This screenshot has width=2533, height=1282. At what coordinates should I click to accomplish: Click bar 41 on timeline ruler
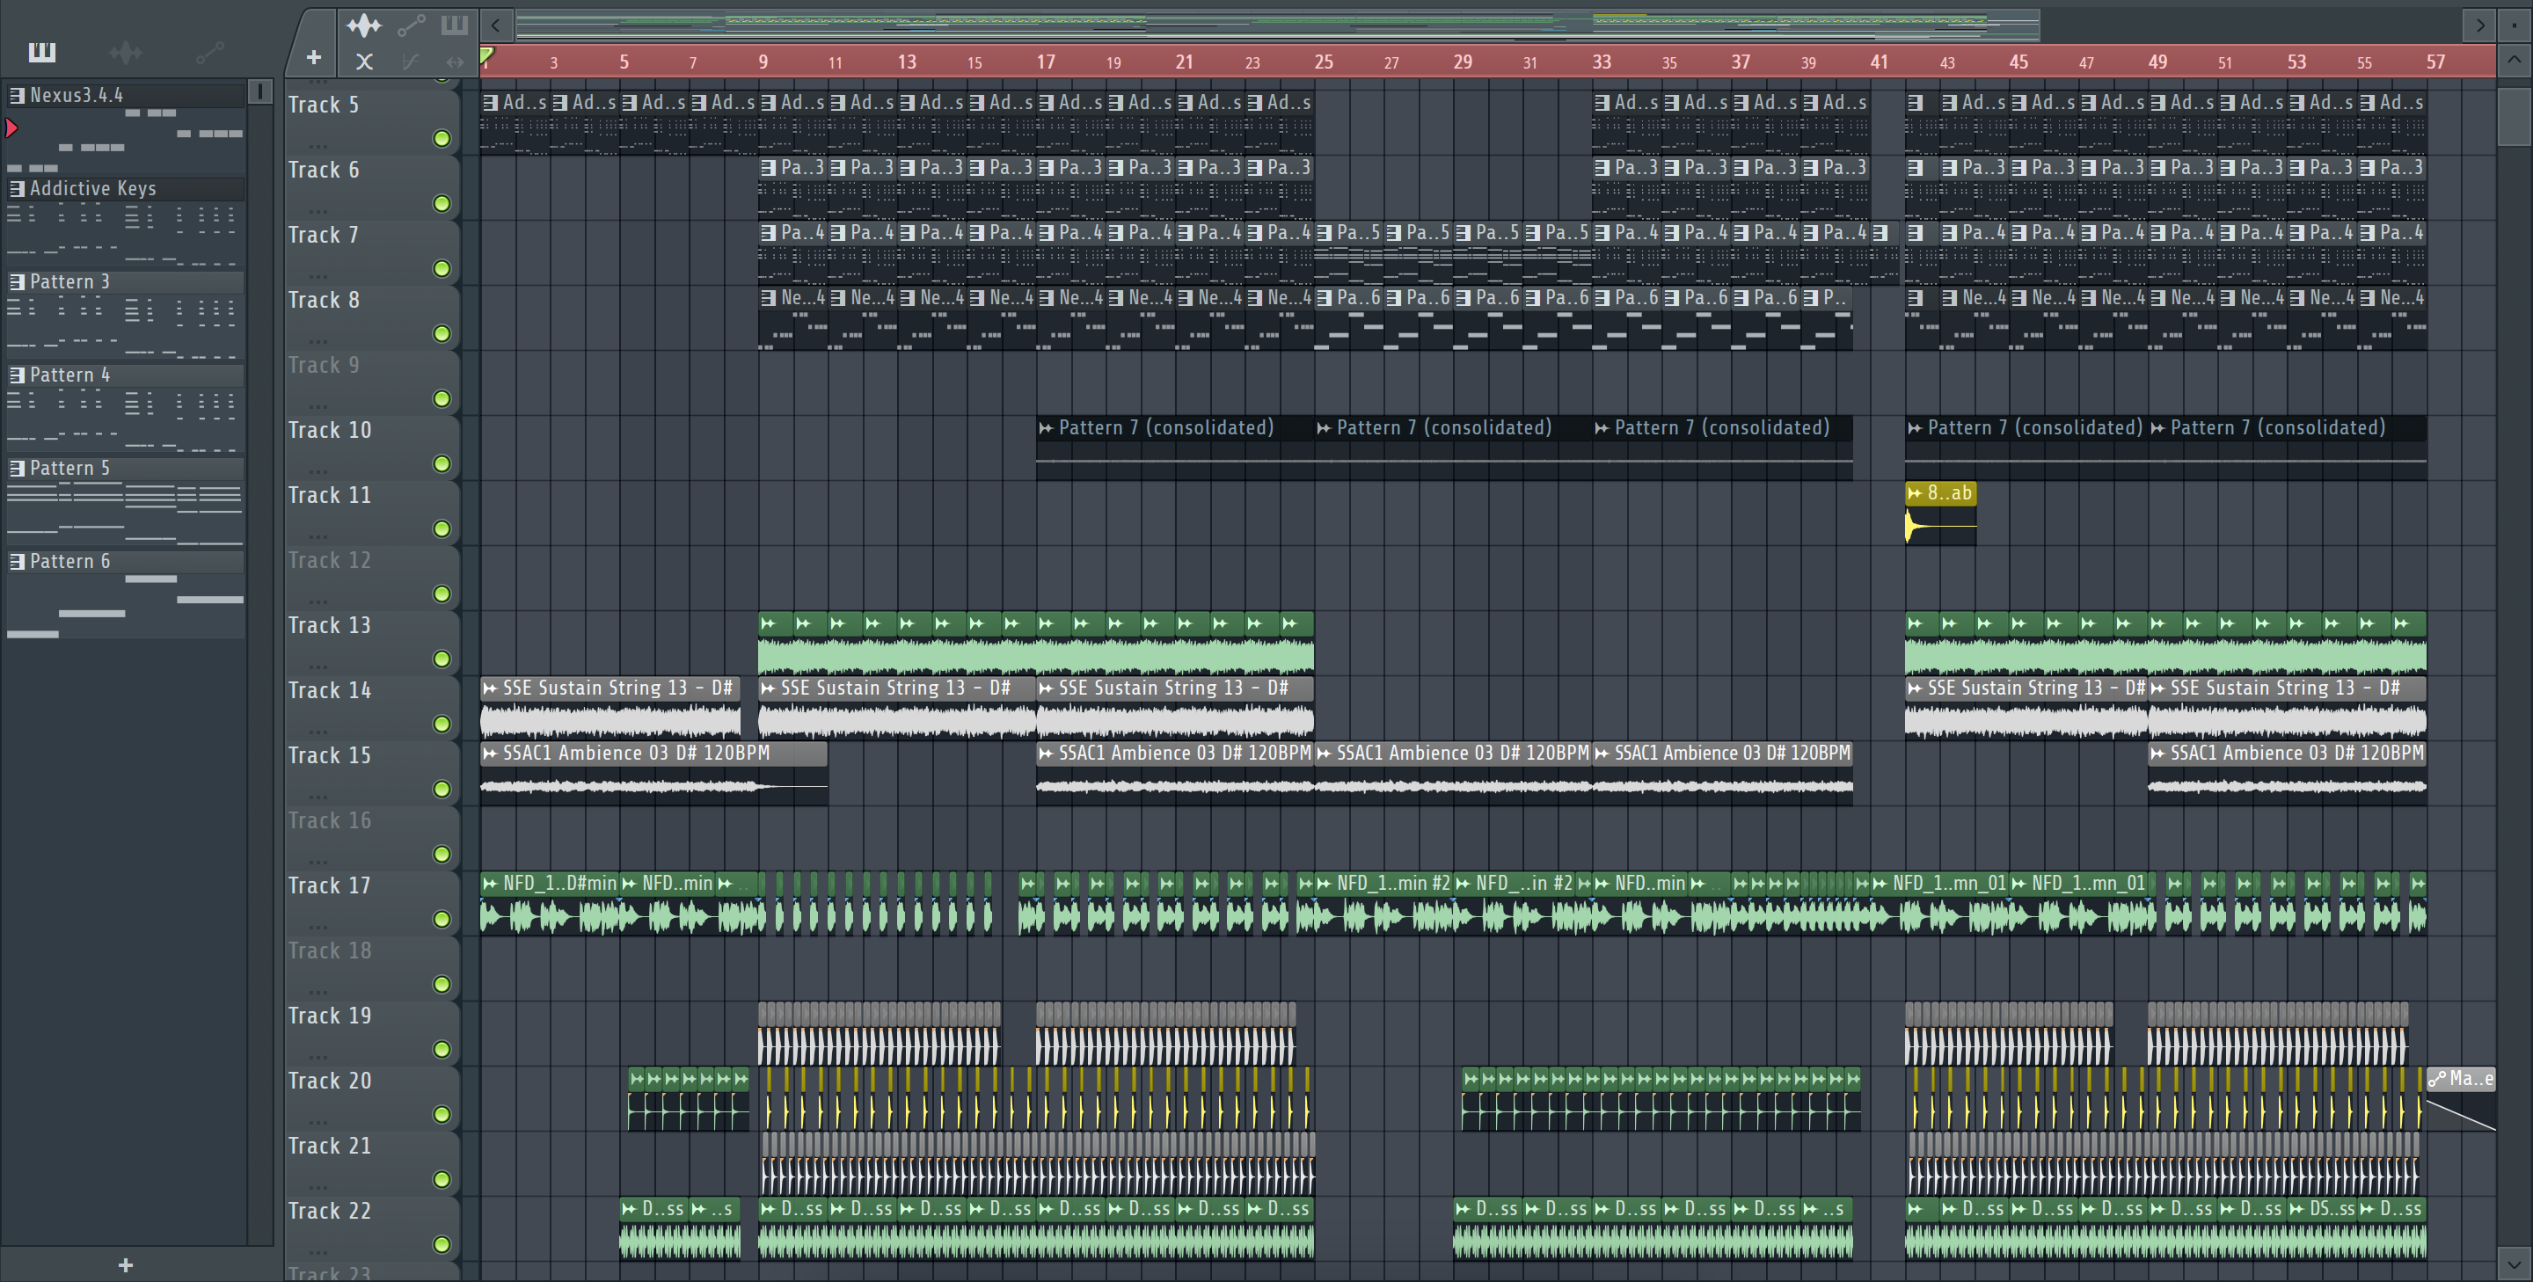[x=1880, y=62]
